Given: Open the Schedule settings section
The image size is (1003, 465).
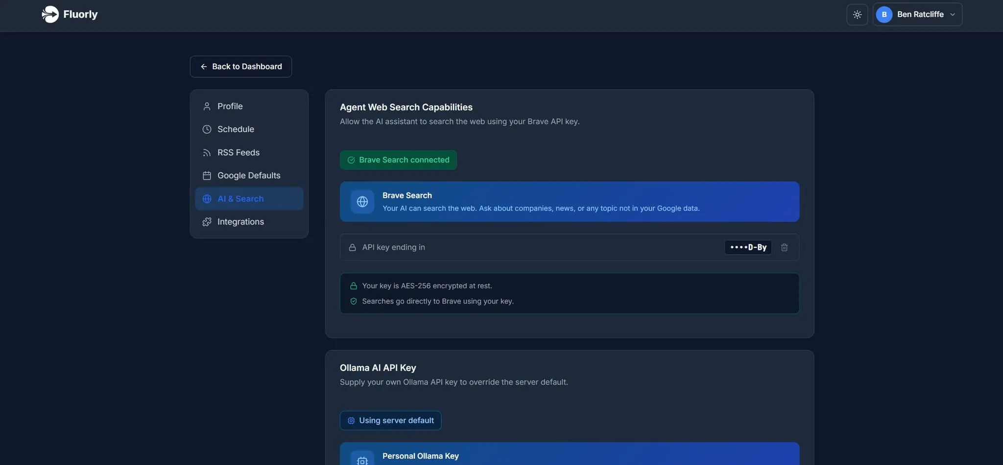Looking at the screenshot, I should [249, 129].
